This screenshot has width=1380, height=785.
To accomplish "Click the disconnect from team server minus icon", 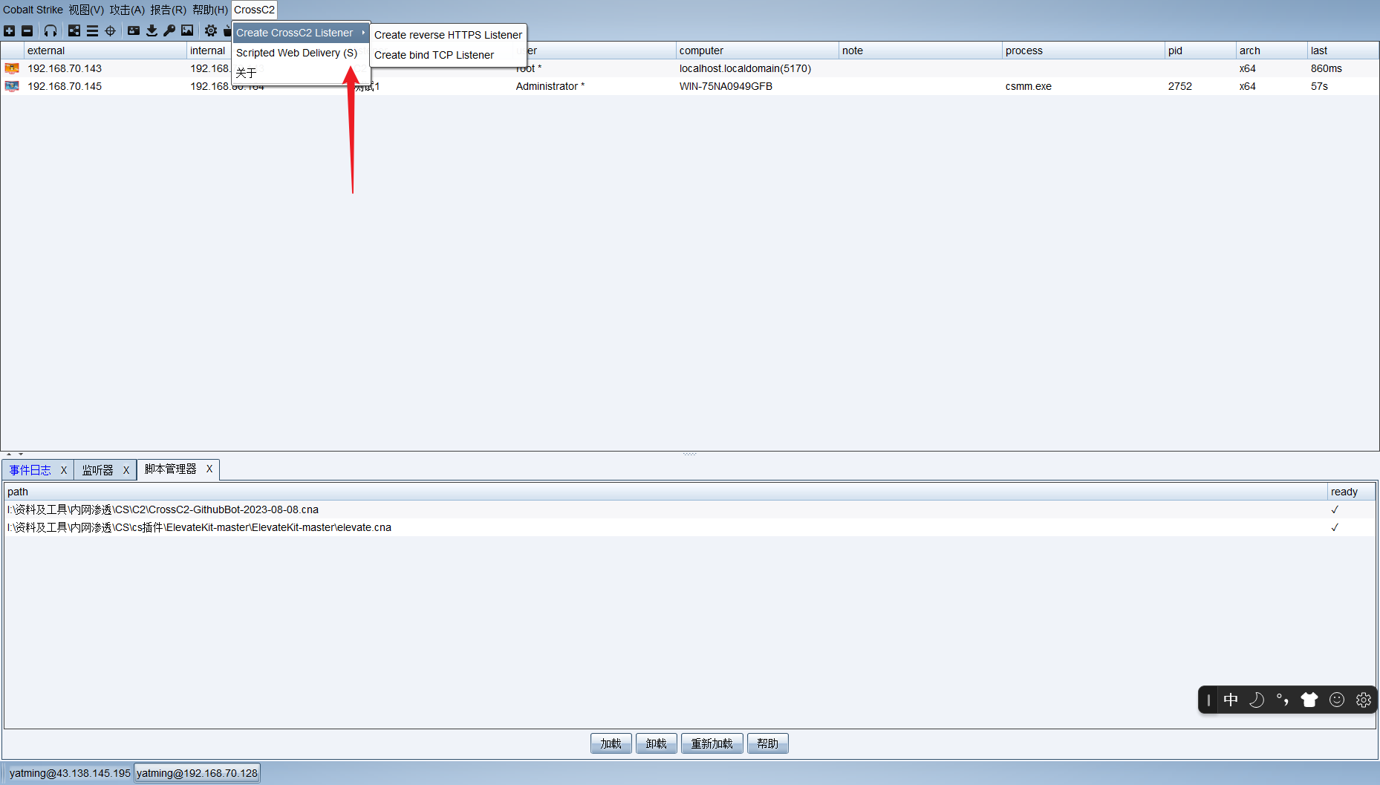I will pyautogui.click(x=27, y=30).
